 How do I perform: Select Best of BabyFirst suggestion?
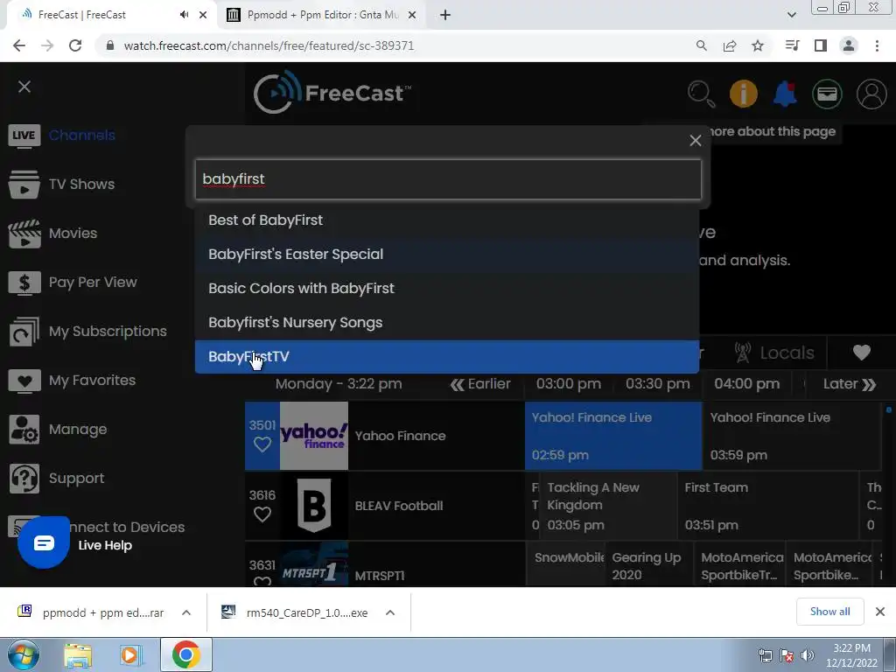[447, 220]
